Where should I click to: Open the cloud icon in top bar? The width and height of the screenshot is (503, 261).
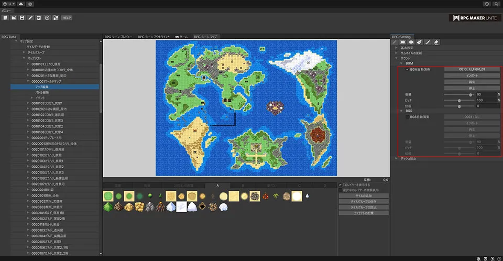point(20,4)
